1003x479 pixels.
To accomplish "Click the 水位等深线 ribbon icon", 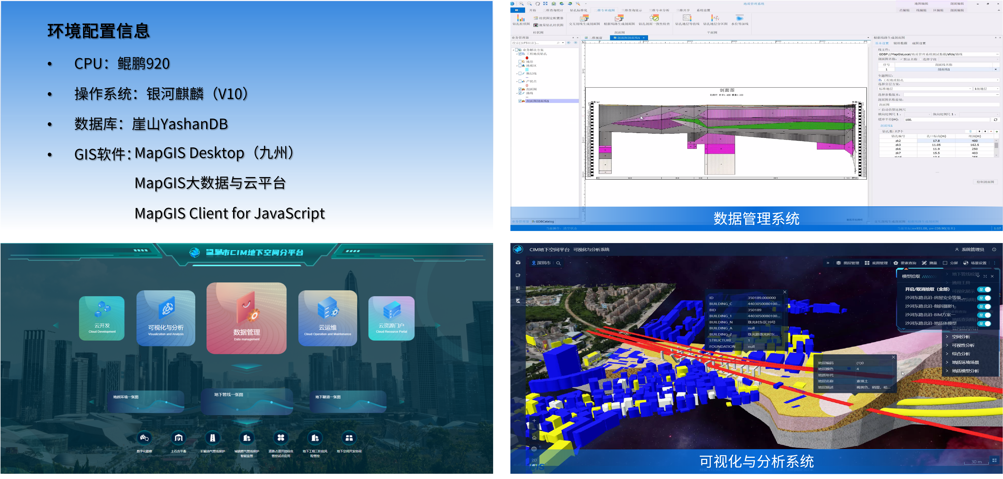I will [740, 18].
